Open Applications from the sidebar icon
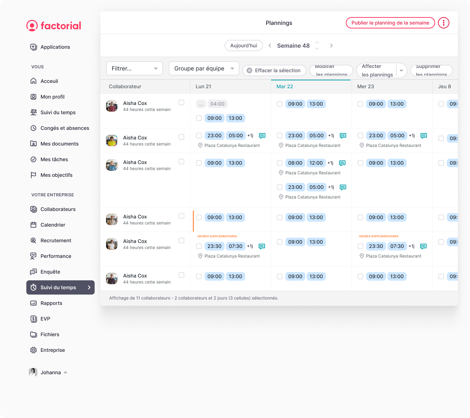Screen dimensions: 470x418 tap(33, 47)
